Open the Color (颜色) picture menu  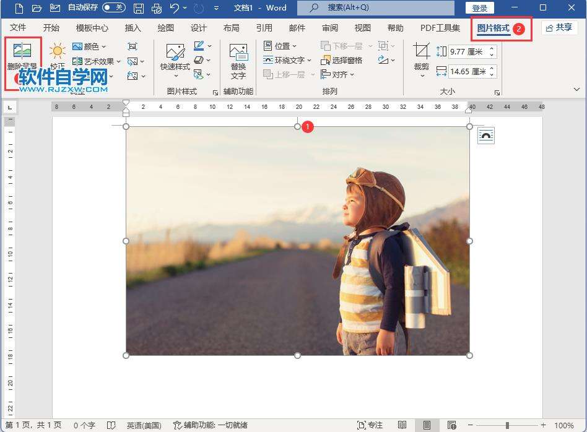89,46
